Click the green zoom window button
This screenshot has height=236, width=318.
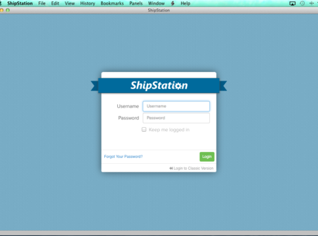pos(8,10)
